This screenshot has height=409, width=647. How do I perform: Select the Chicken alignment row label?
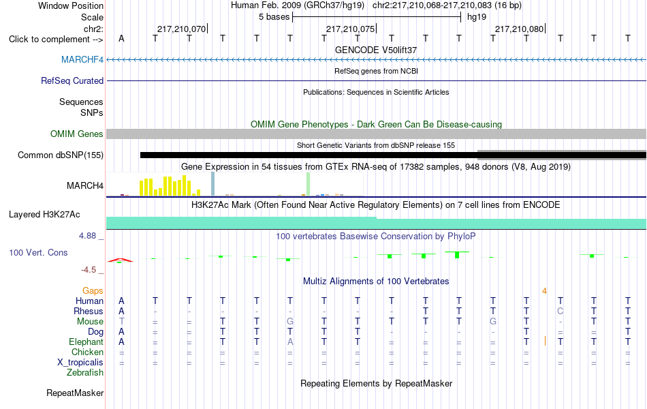click(x=87, y=352)
